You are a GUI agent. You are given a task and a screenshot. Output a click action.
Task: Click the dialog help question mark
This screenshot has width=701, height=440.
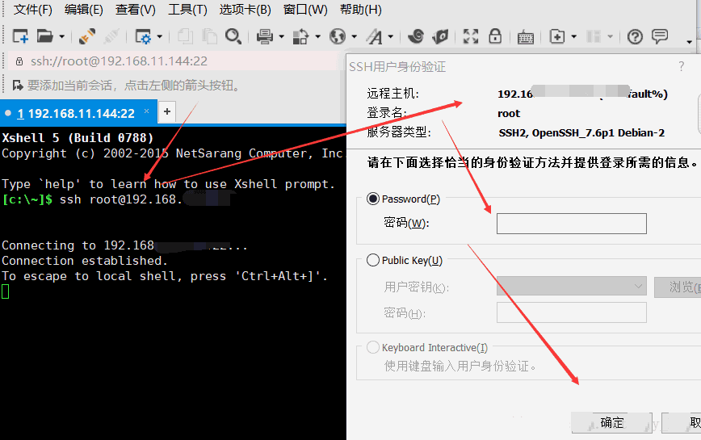[682, 66]
